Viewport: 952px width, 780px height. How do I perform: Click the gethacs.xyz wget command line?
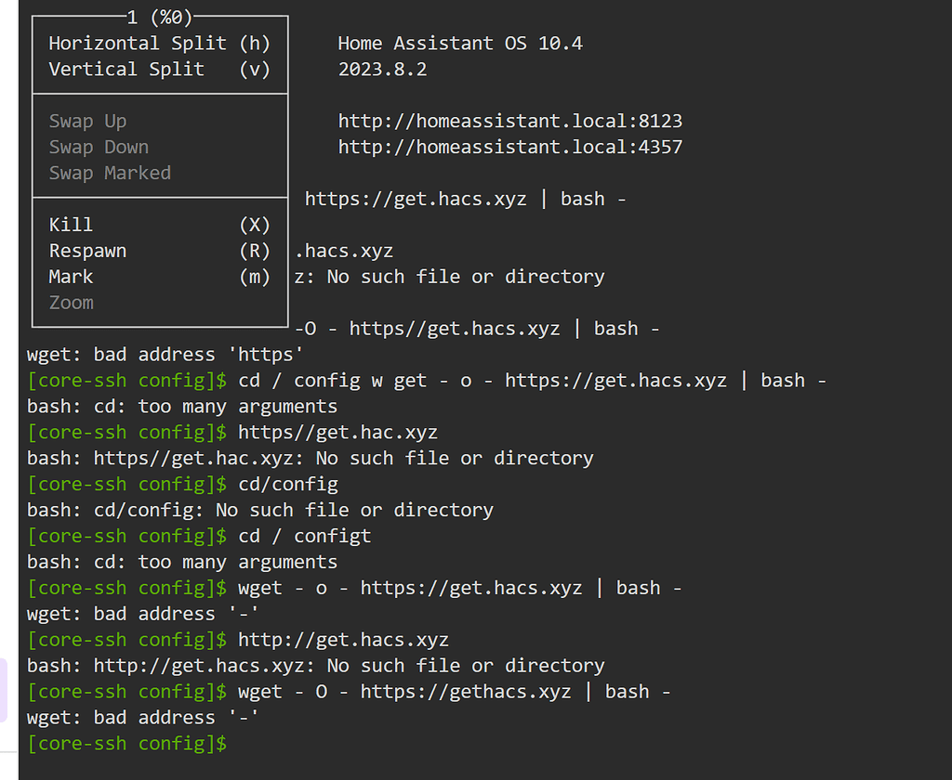pos(454,692)
